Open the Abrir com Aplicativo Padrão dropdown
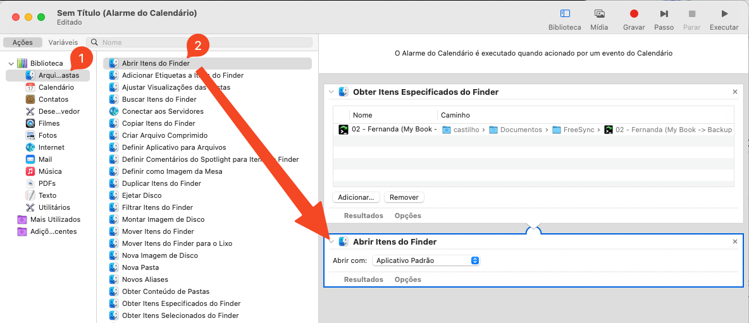Image resolution: width=749 pixels, height=323 pixels. 426,260
